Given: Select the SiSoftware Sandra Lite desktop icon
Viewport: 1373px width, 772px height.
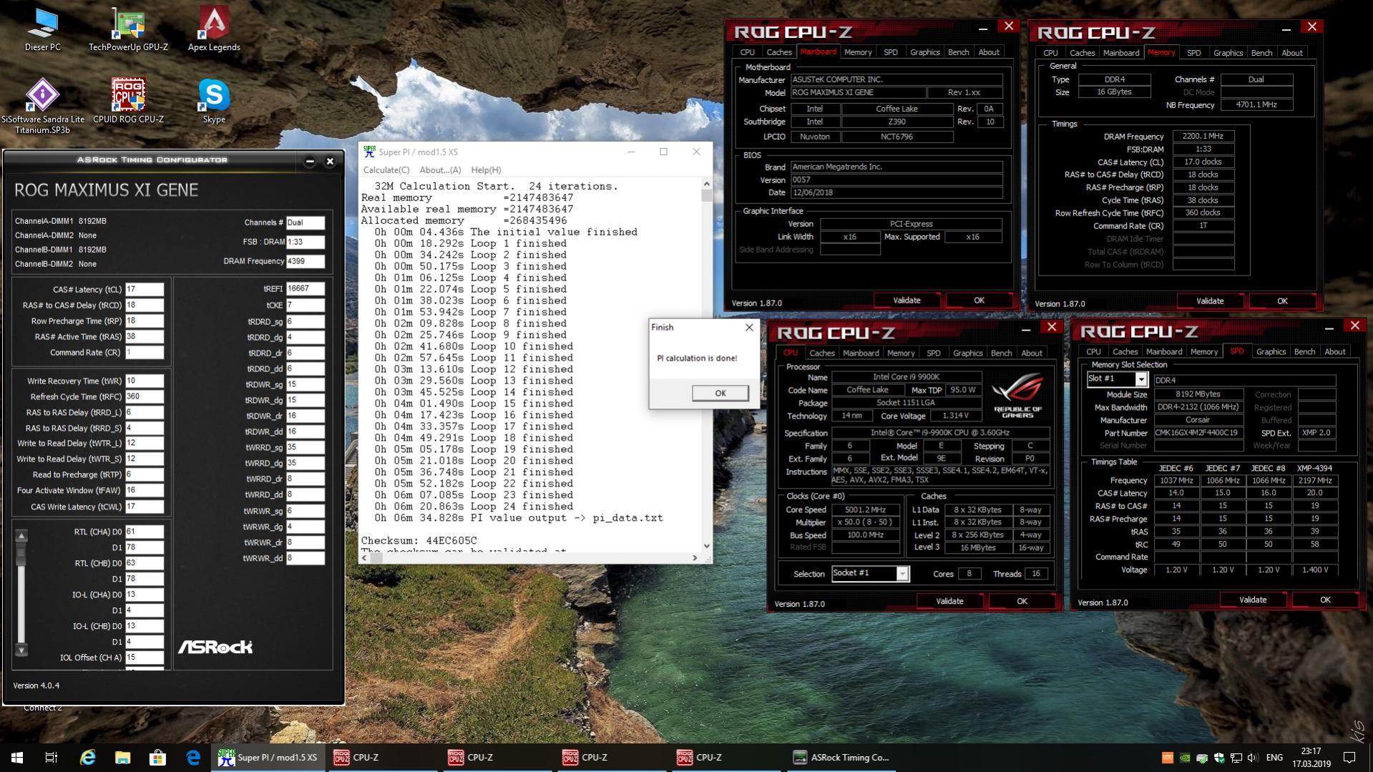Looking at the screenshot, I should (42, 106).
